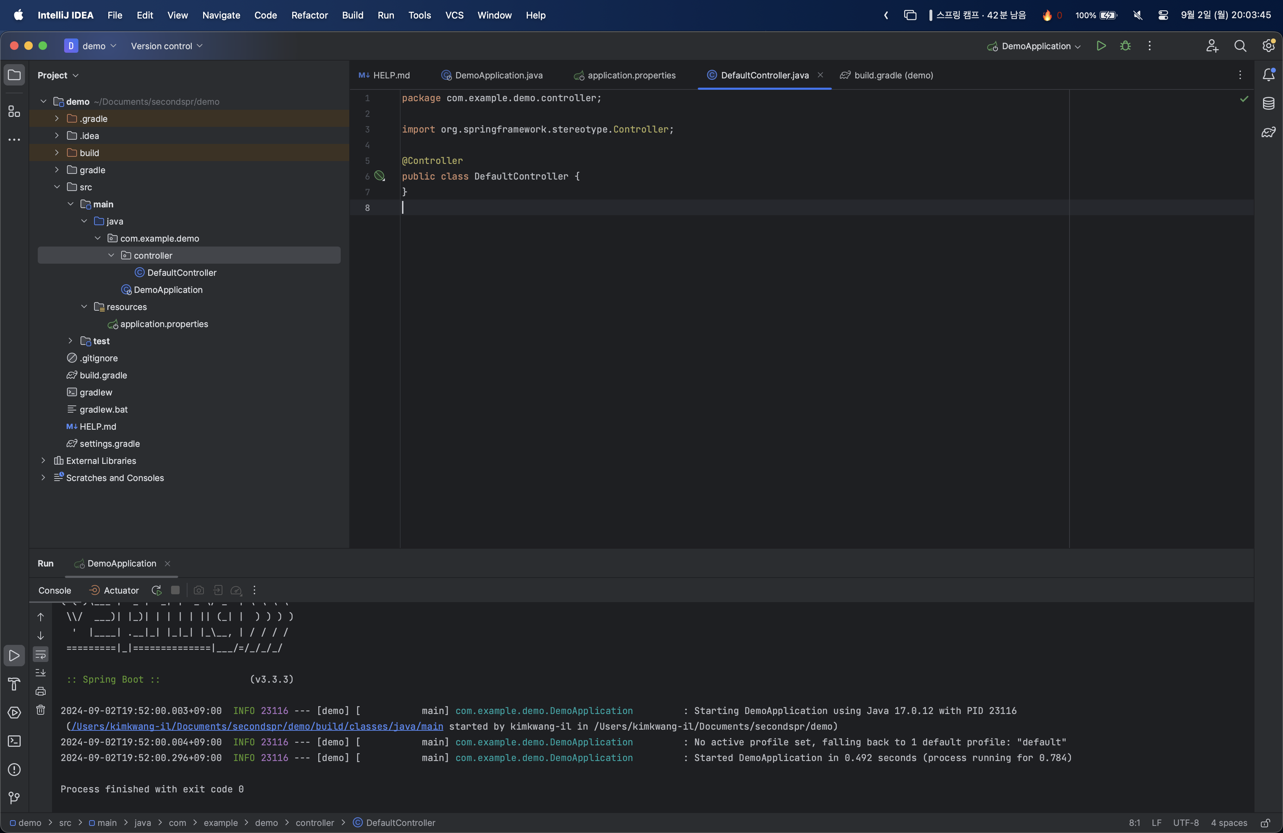This screenshot has width=1283, height=833.
Task: Expand the build folder in project tree
Action: tap(57, 153)
